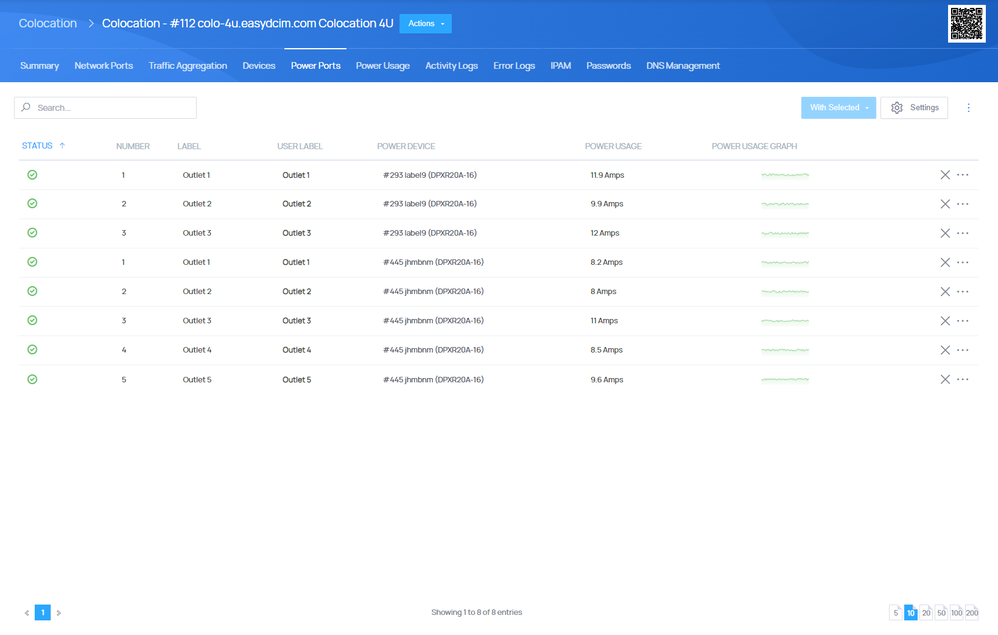
Task: Open power usage graph for 9.6 Amps row
Action: [785, 380]
